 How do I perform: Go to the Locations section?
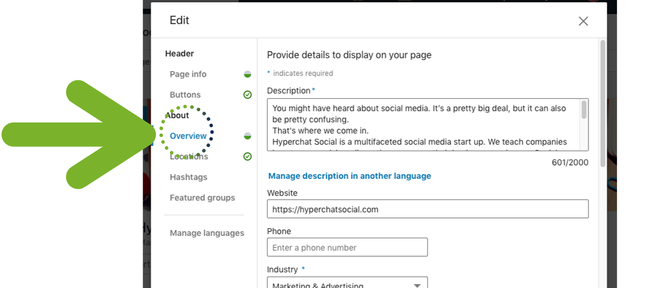(x=189, y=156)
